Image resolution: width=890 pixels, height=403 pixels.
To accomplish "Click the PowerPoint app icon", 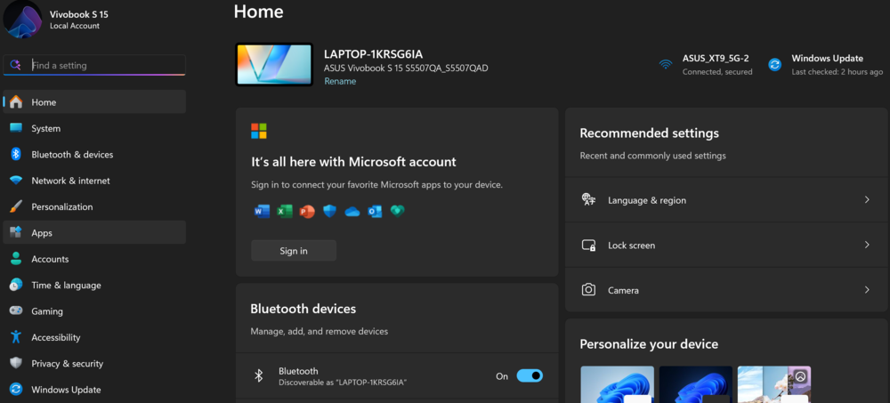I will click(x=307, y=212).
